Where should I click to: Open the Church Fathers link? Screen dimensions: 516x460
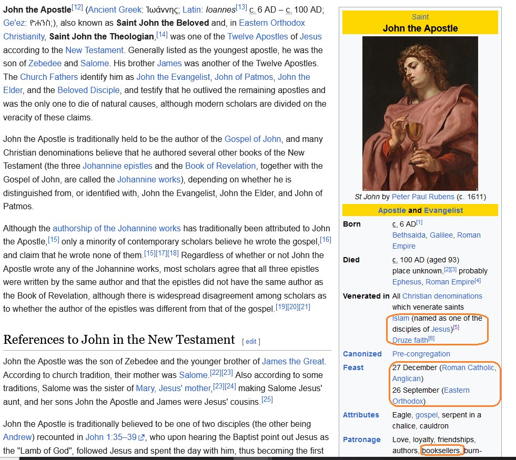49,77
